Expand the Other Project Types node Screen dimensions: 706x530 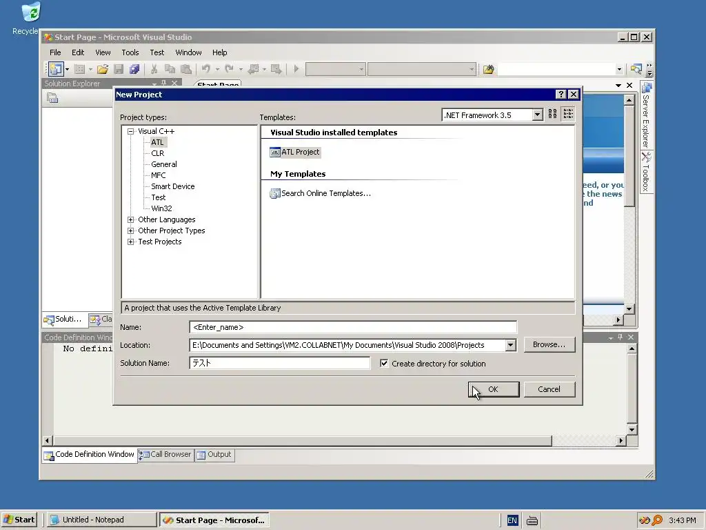[x=130, y=230]
